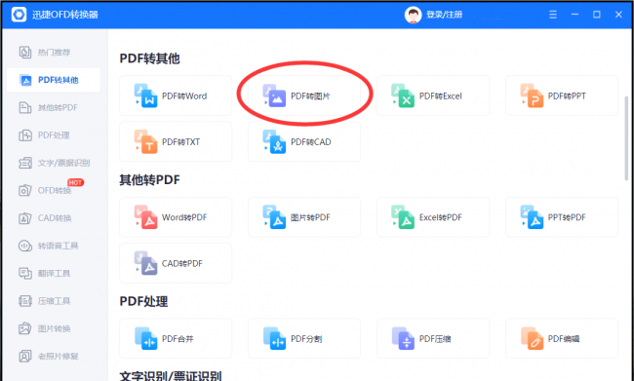Close the 迅捷OFD转换器 window
634x381 pixels.
(618, 15)
